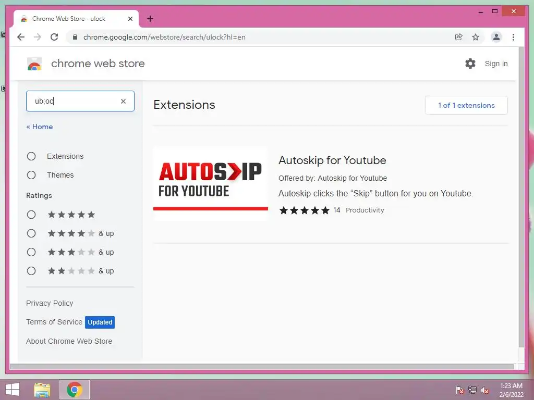The image size is (534, 400).
Task: Select the Chrome Web Store - ulock tab
Action: [x=76, y=19]
